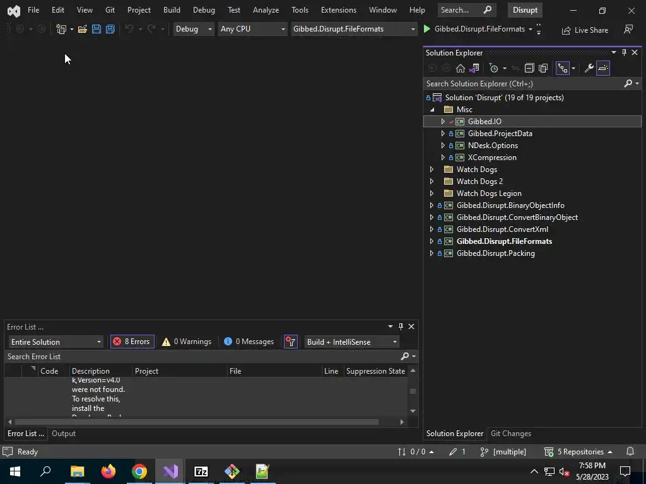Sort Error List by Code column
646x484 pixels.
(49, 371)
